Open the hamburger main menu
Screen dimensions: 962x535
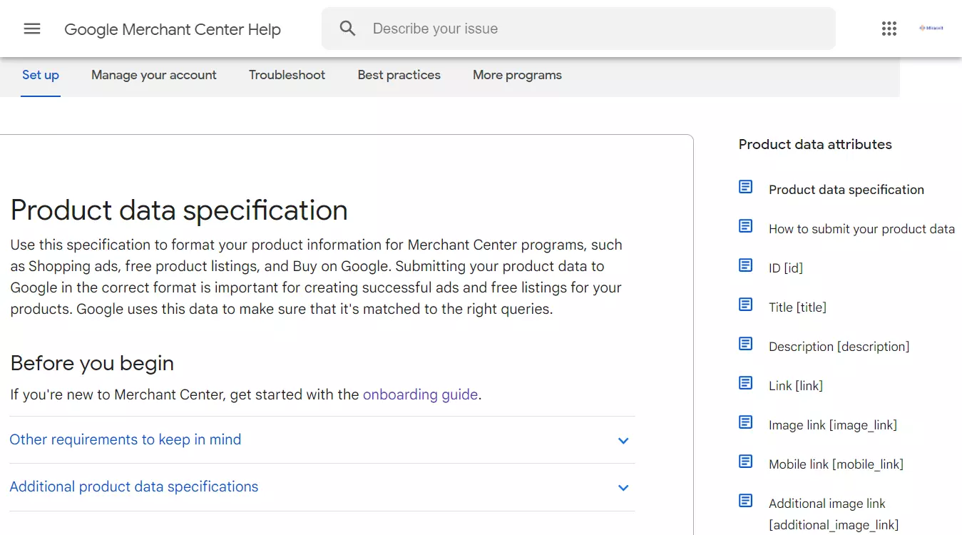(32, 29)
